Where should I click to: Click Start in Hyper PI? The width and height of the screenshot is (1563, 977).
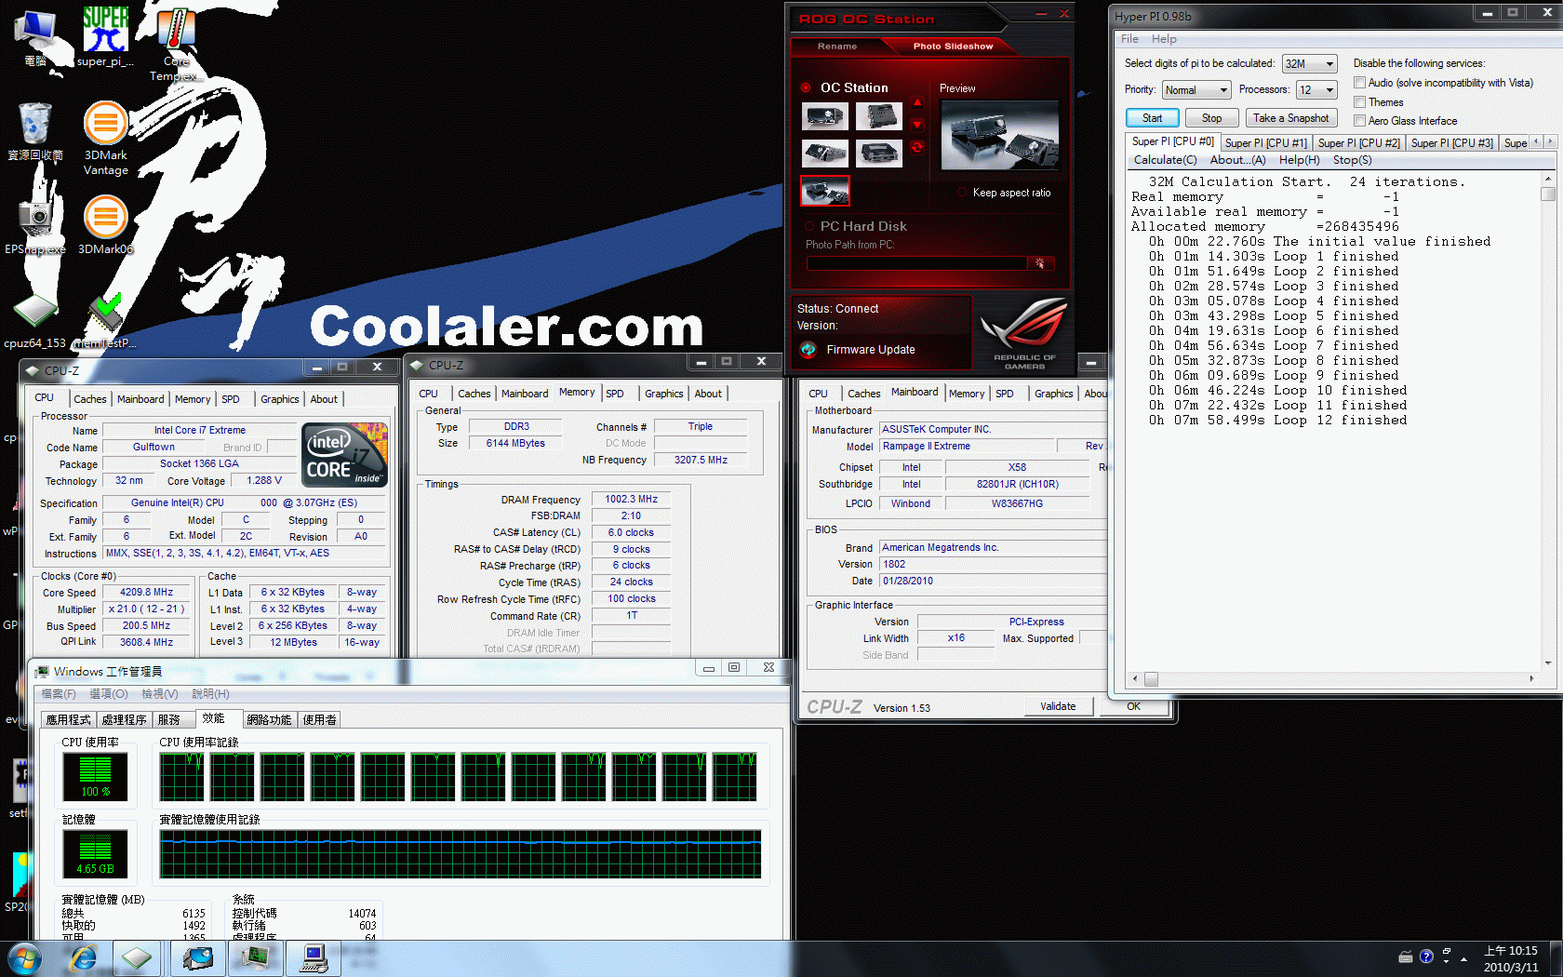pyautogui.click(x=1153, y=118)
